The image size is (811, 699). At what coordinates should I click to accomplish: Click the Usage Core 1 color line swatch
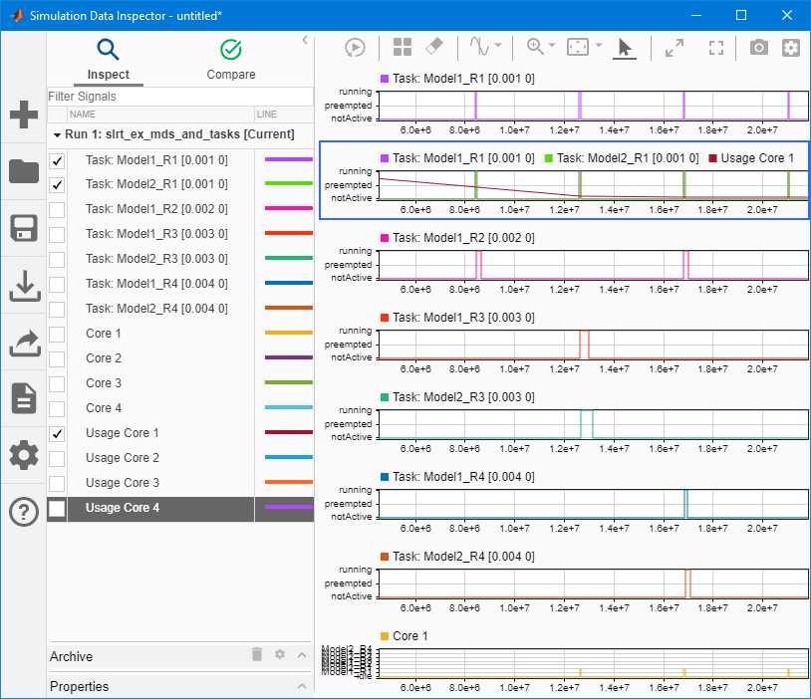click(x=287, y=433)
